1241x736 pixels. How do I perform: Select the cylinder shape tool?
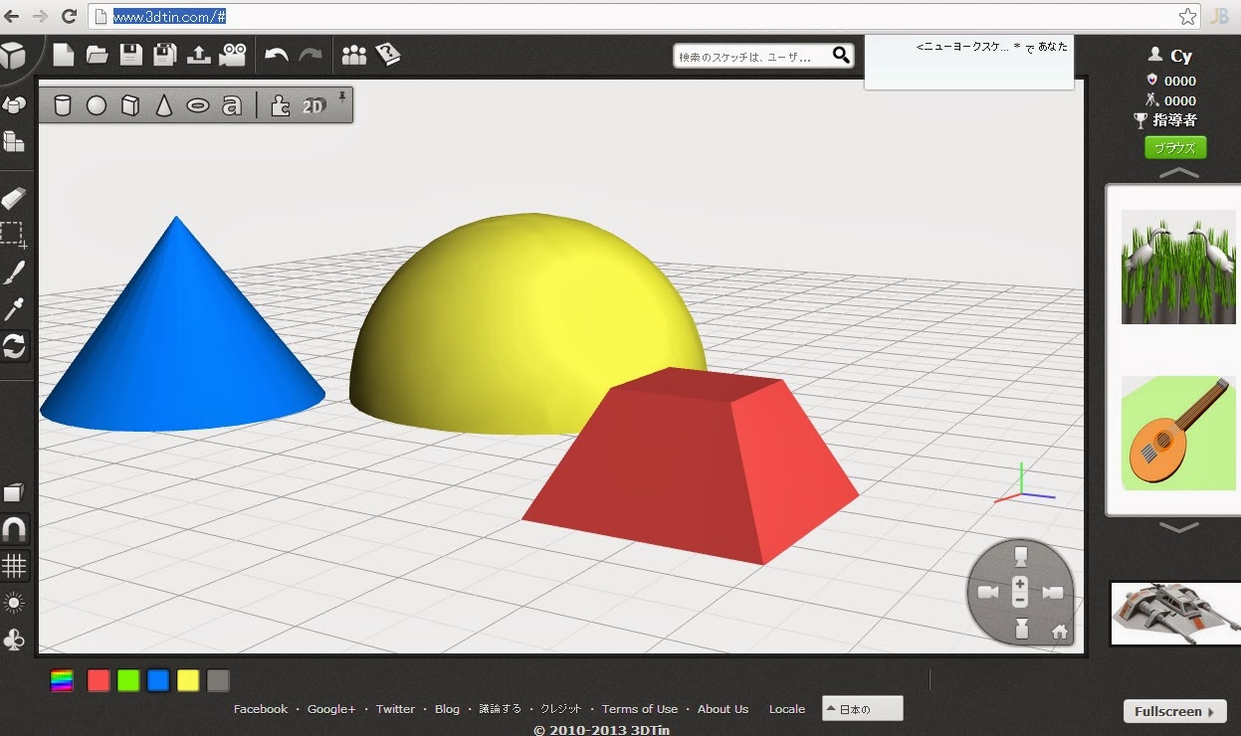(62, 103)
